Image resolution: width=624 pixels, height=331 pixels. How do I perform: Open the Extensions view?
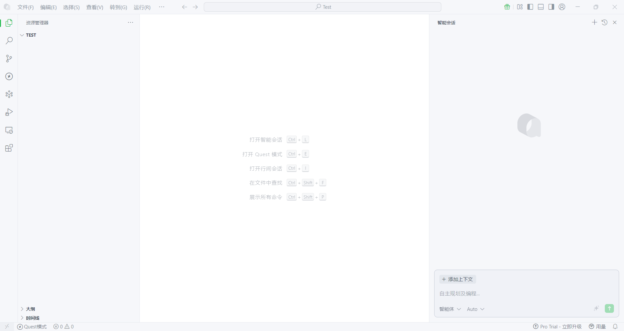9,148
